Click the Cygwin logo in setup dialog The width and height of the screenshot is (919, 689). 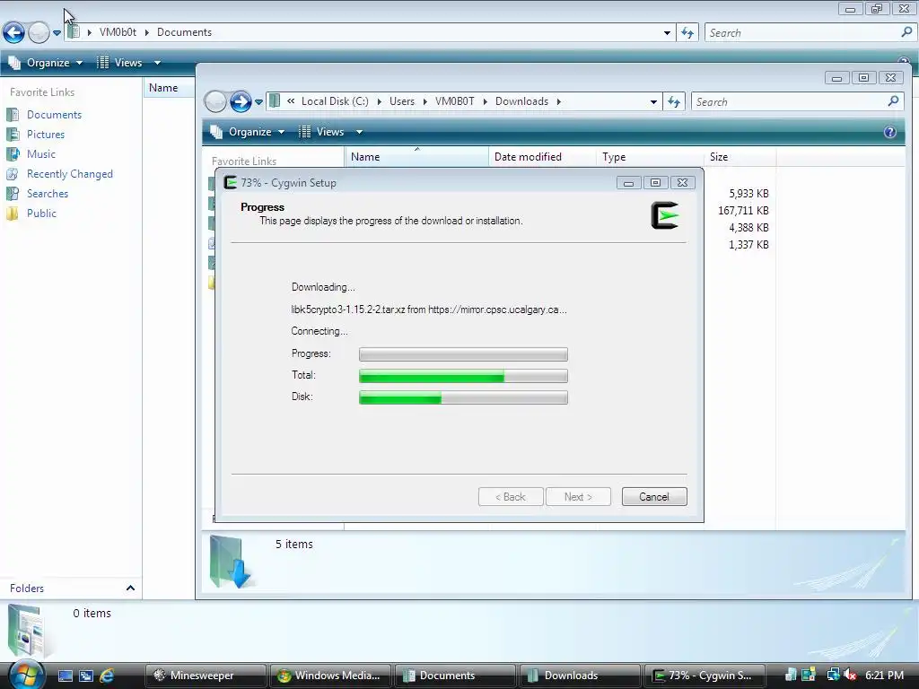point(665,215)
